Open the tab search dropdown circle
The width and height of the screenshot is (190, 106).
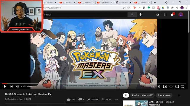(166, 2)
